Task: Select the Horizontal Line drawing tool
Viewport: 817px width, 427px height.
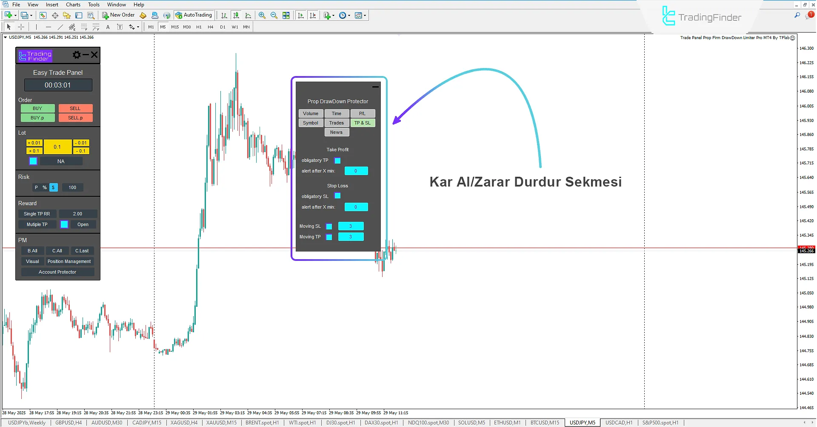Action: [49, 27]
